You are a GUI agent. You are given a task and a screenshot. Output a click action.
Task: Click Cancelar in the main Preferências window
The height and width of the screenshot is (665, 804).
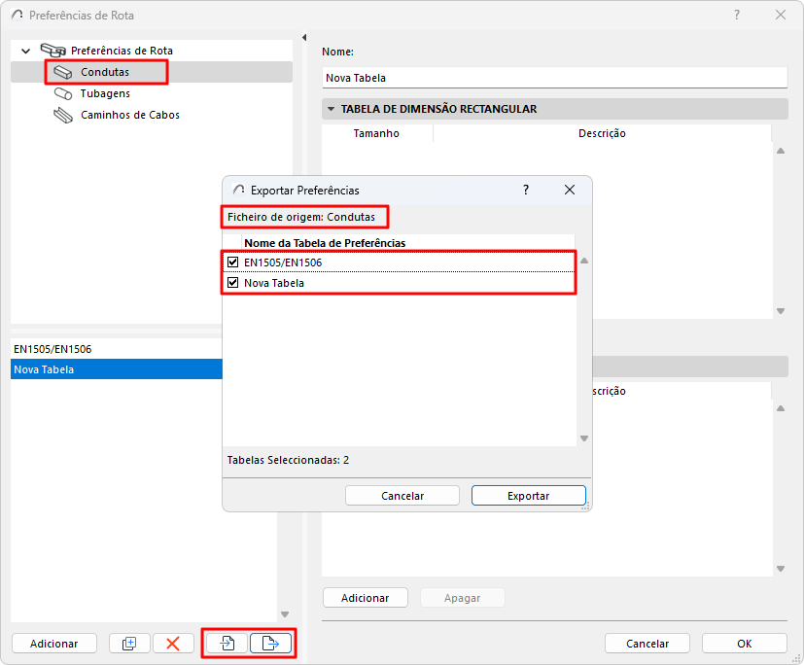click(647, 644)
